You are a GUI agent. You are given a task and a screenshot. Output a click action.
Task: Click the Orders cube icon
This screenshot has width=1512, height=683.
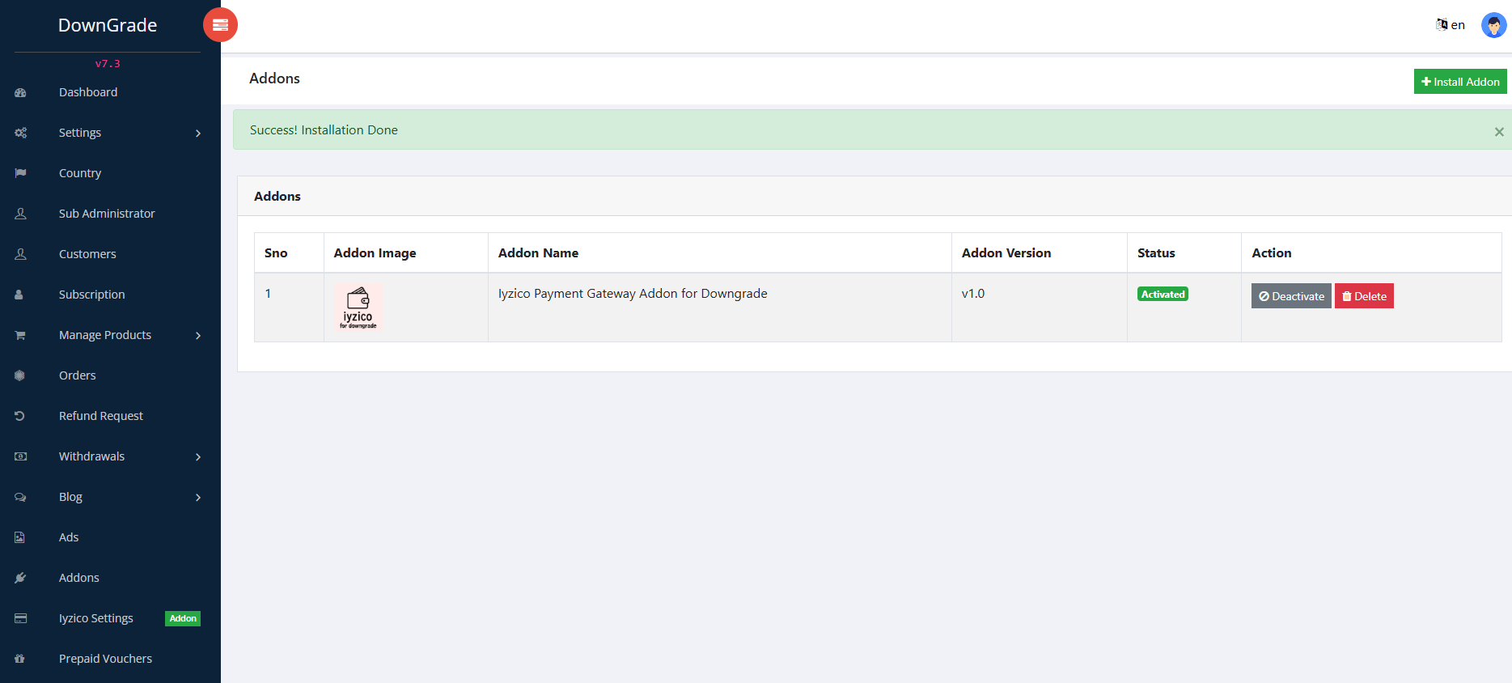pos(20,375)
